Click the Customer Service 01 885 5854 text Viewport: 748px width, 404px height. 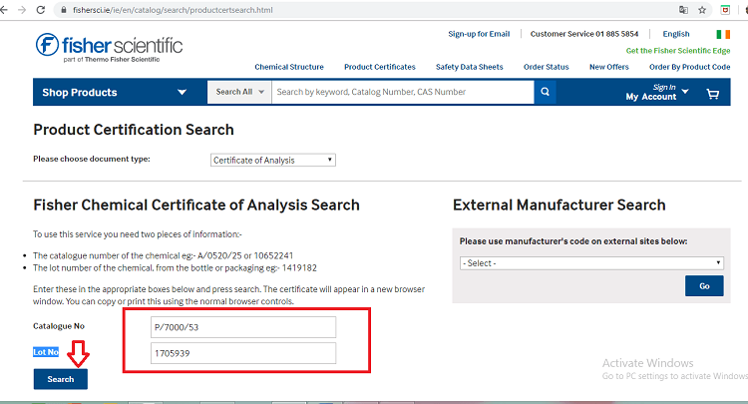click(584, 34)
